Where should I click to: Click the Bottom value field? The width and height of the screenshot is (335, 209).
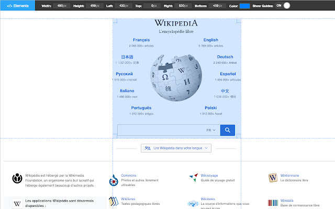pyautogui.click(x=217, y=6)
